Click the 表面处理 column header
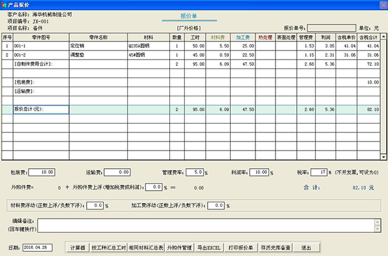This screenshot has height=256, width=388. click(286, 37)
